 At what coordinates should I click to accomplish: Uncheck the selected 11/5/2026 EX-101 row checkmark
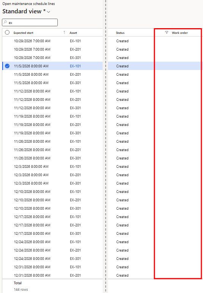click(7, 66)
